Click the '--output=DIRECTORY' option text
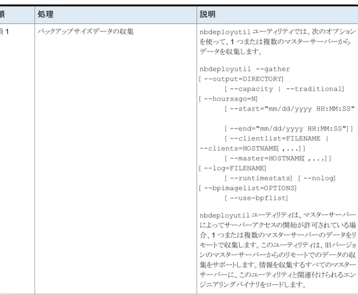Screen dimensions: 358x295 [241, 79]
